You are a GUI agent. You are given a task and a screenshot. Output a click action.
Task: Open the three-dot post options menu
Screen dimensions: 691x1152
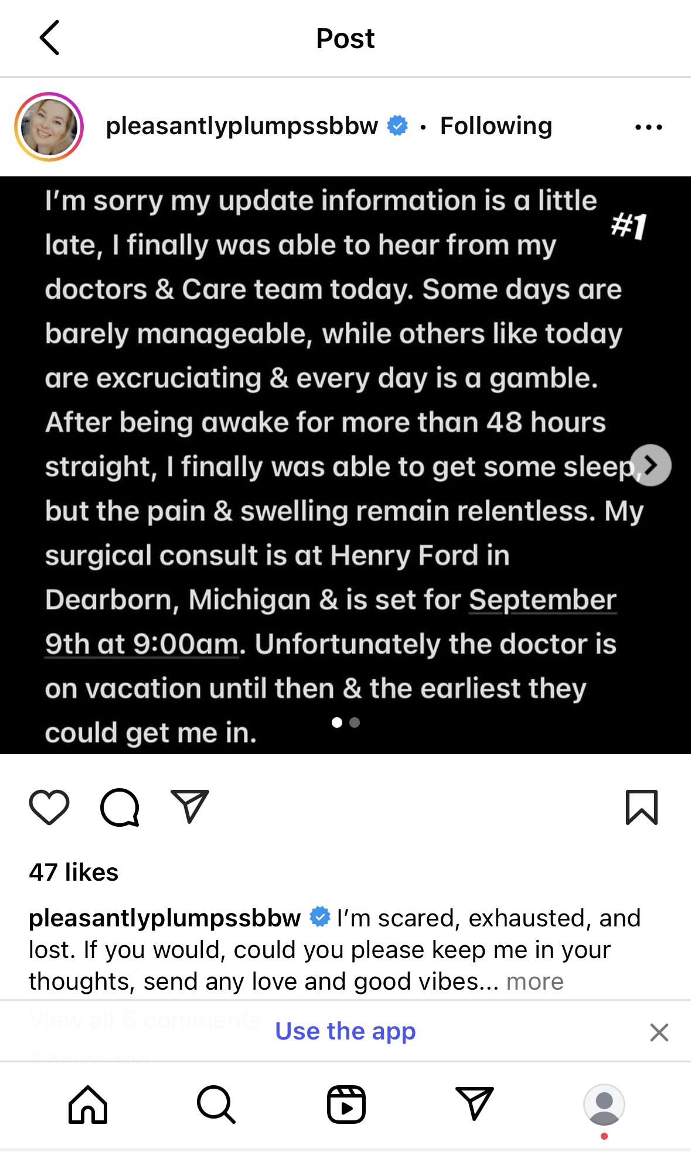click(x=648, y=127)
